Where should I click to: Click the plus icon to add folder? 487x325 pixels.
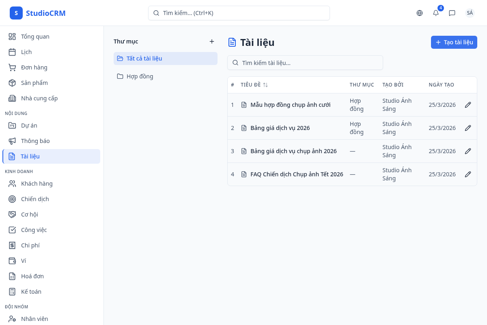[211, 41]
